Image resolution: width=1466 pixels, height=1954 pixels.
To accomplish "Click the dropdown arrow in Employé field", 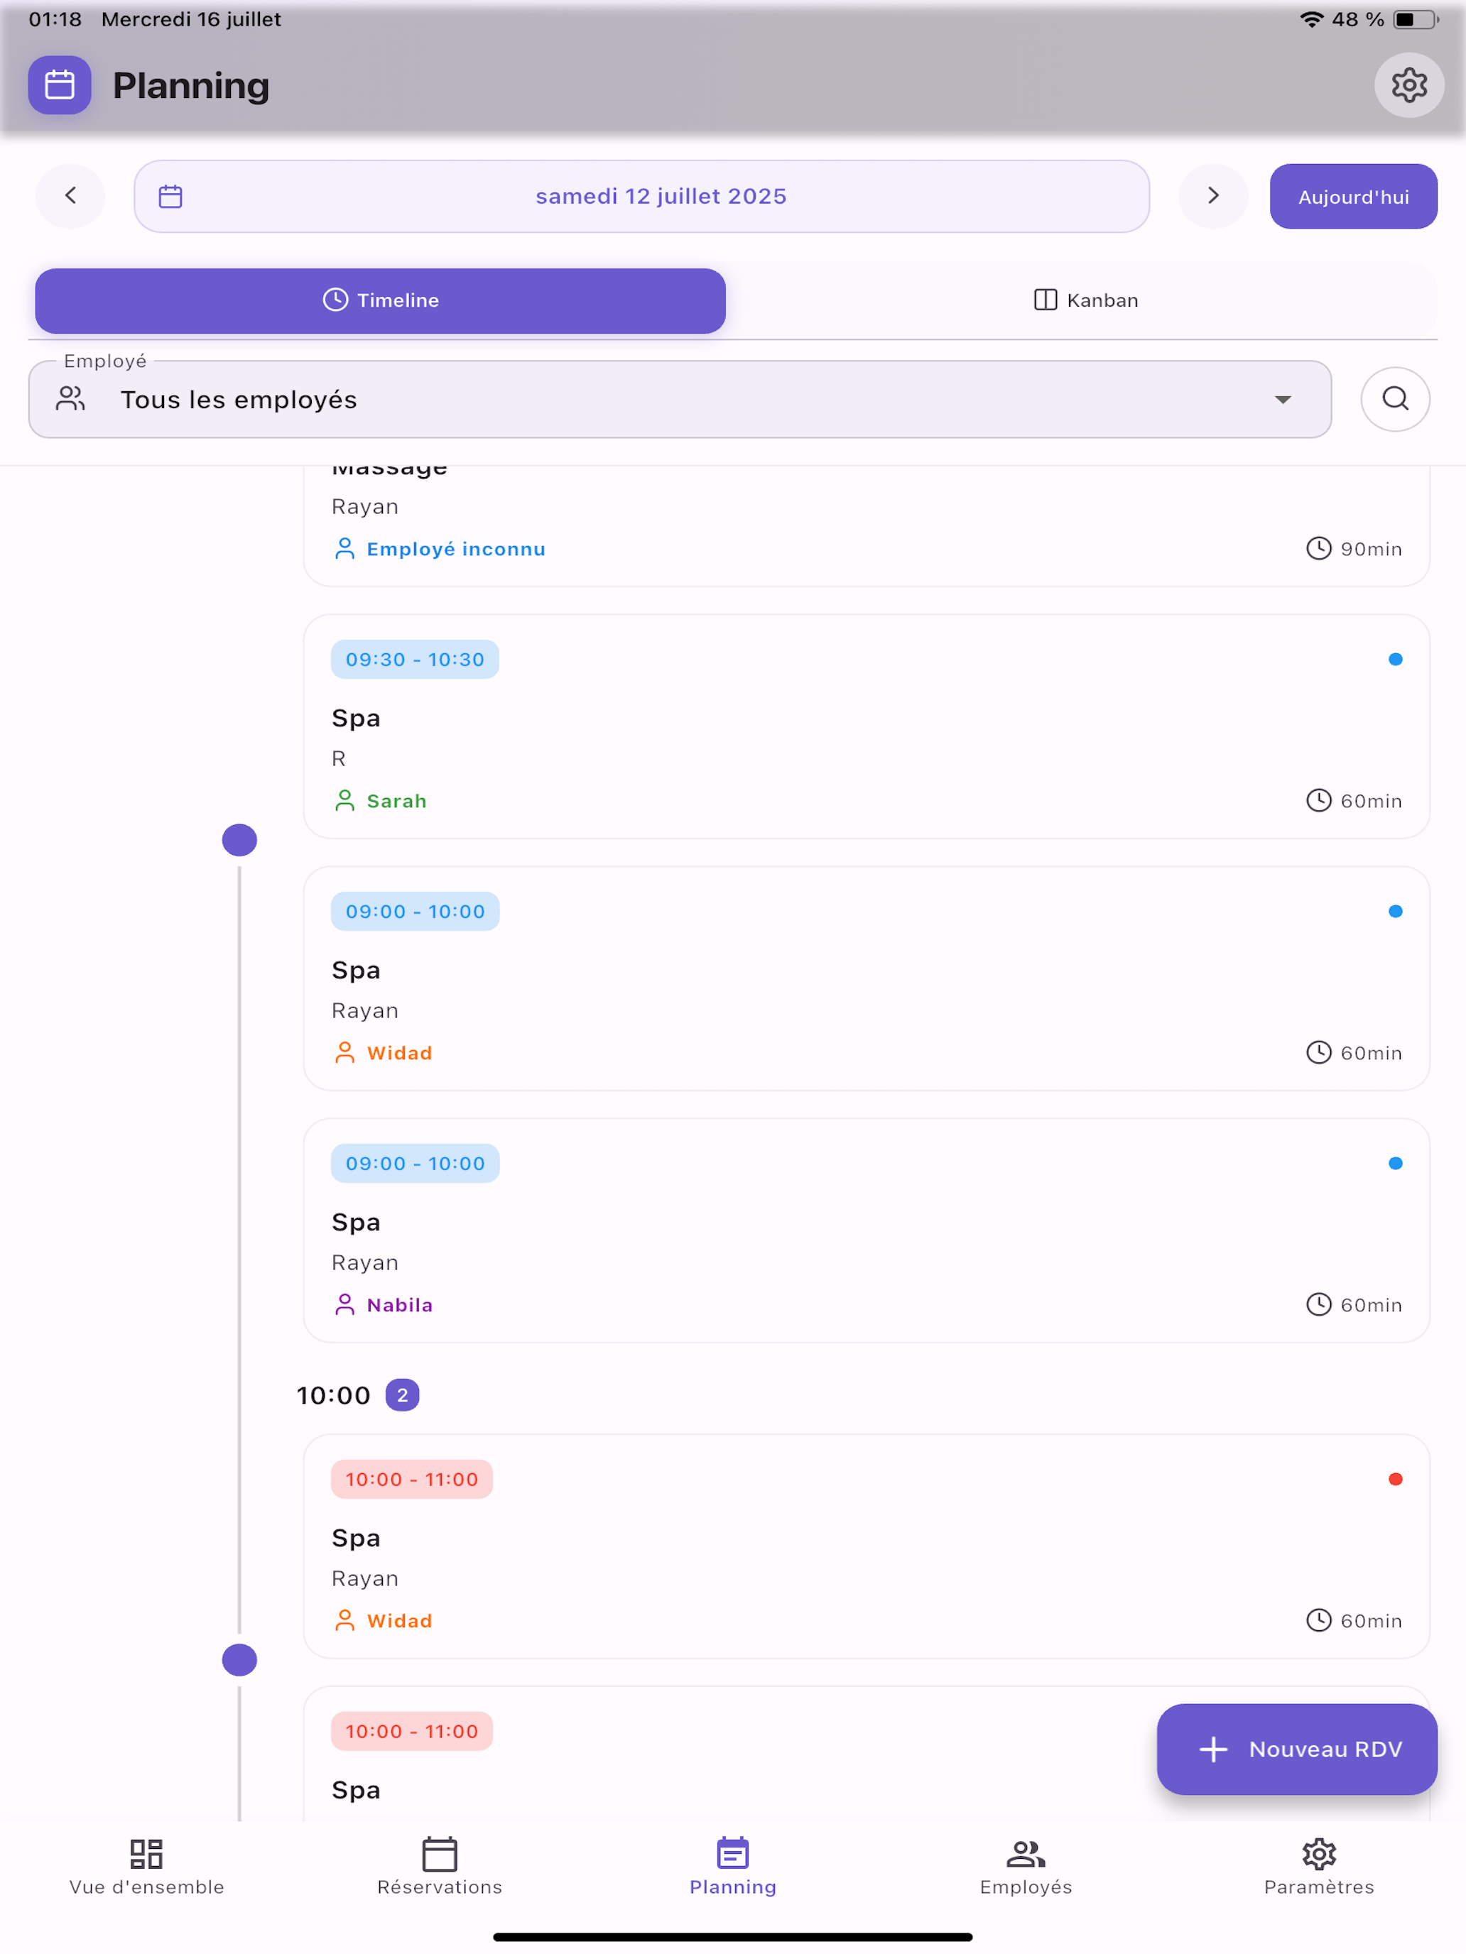I will (1283, 399).
